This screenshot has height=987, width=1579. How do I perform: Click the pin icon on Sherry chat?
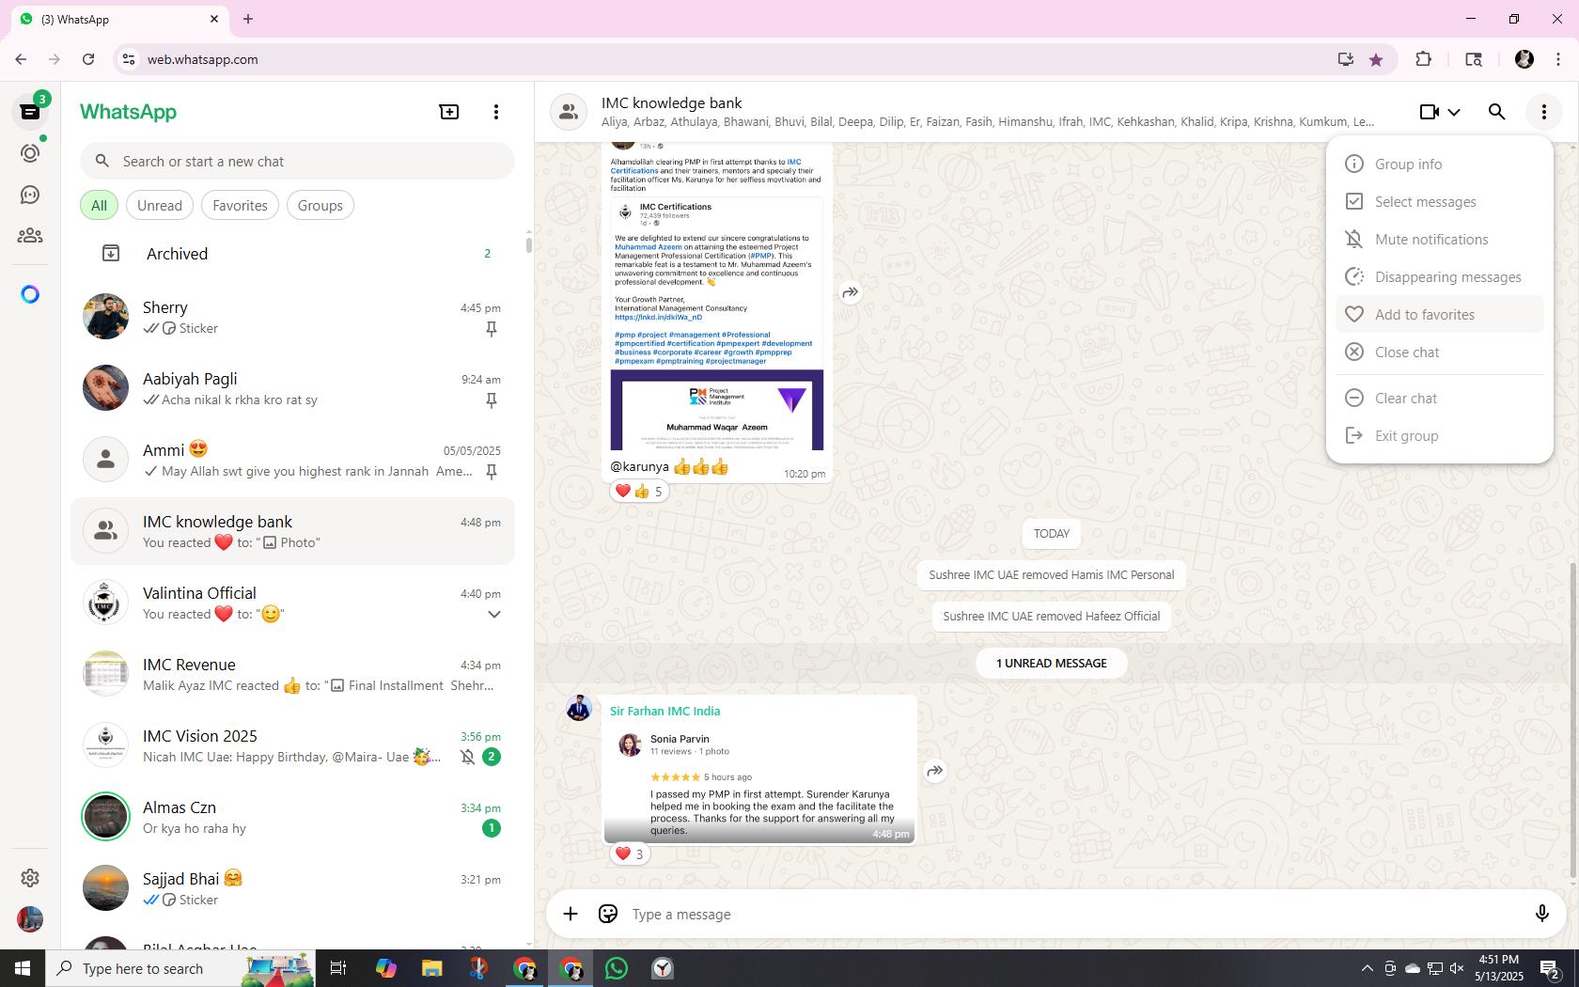coord(491,329)
